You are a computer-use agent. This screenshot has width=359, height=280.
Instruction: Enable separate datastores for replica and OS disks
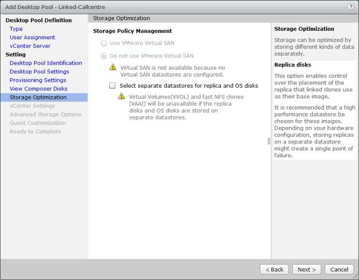112,85
